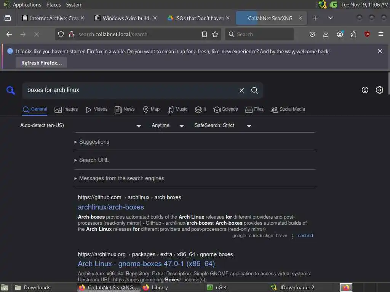Open SearXNG preferences gear icon

380,90
